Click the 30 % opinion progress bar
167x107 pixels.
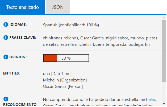66,58
